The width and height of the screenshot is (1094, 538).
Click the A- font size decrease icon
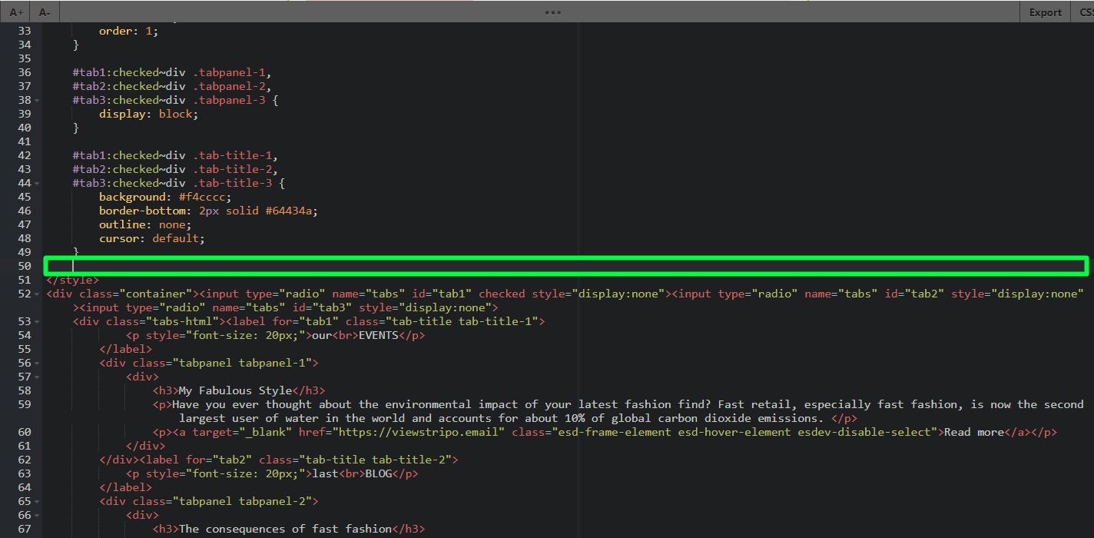pos(45,12)
